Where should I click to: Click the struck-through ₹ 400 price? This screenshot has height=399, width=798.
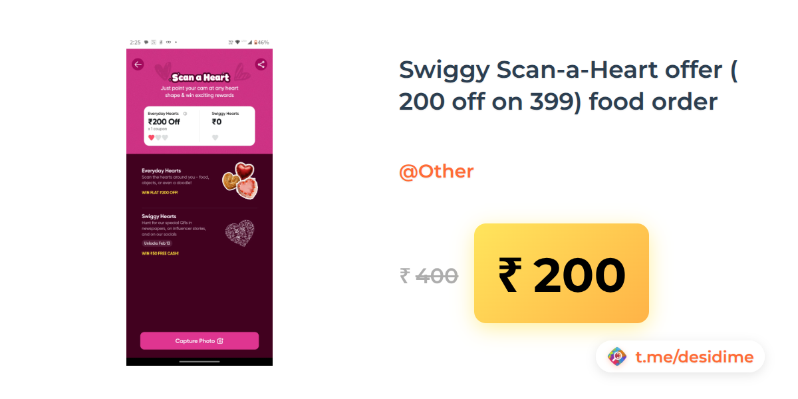[429, 275]
